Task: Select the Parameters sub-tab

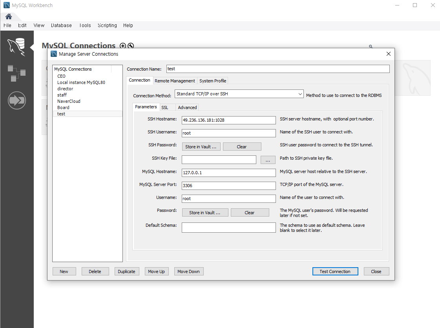Action: click(x=146, y=107)
